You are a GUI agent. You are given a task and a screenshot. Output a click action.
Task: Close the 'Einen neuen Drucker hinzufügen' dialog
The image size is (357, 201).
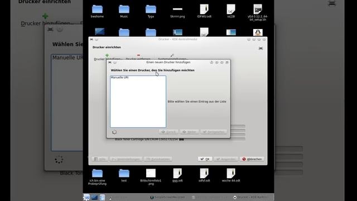227,62
